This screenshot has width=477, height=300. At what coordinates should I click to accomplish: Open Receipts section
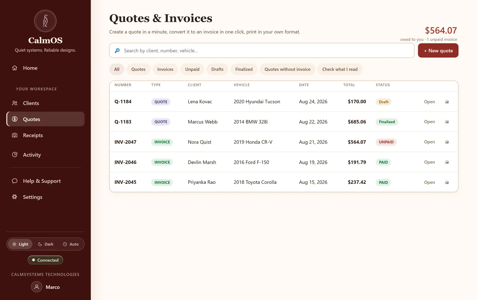coord(45,135)
